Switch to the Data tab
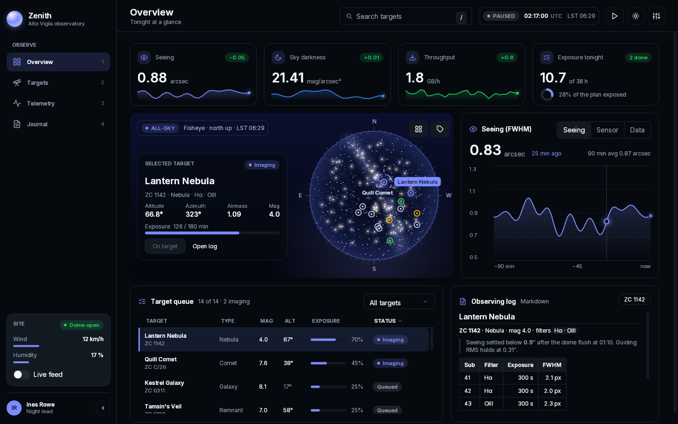 point(637,130)
